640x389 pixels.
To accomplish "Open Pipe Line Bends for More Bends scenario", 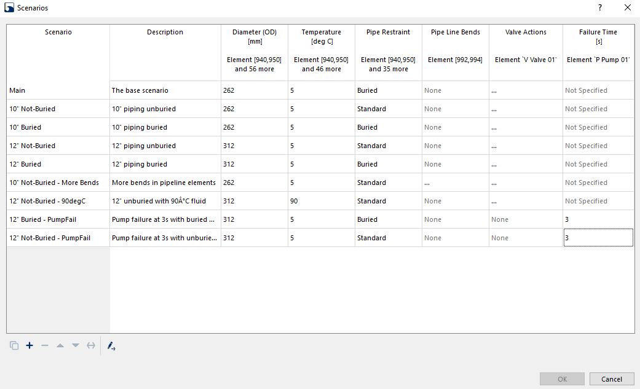I will (x=454, y=182).
